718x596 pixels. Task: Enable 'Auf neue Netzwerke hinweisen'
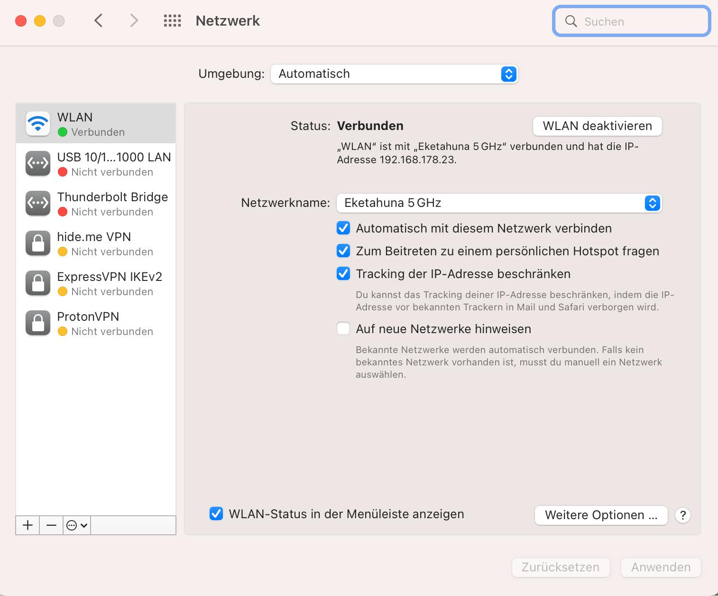tap(343, 328)
